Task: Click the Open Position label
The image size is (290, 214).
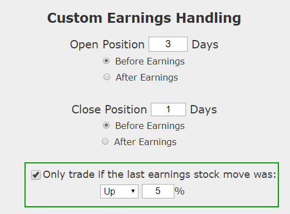Action: click(107, 44)
